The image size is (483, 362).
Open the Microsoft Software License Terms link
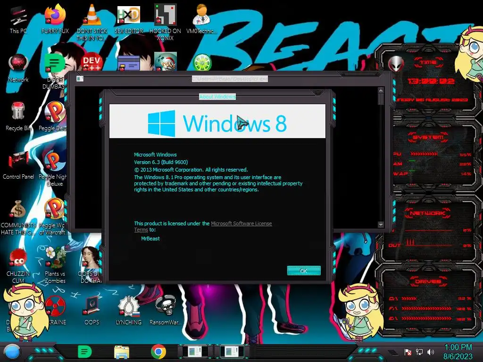241,223
